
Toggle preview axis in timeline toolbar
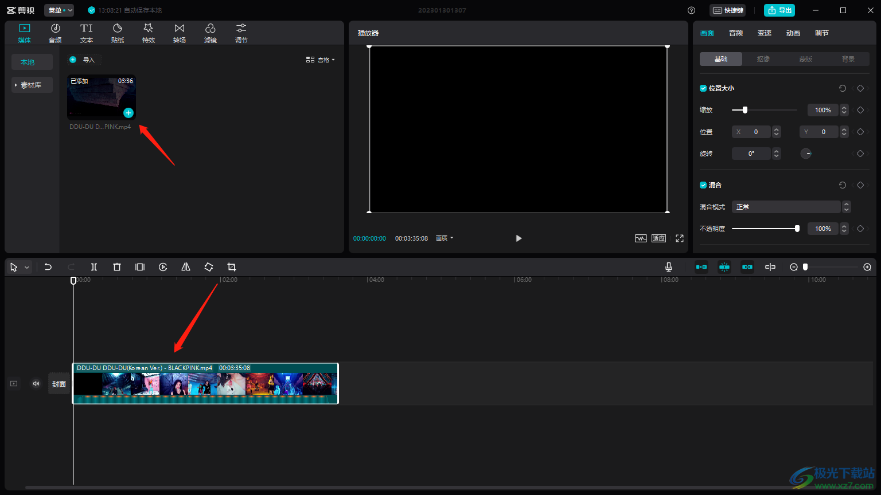[x=770, y=267]
